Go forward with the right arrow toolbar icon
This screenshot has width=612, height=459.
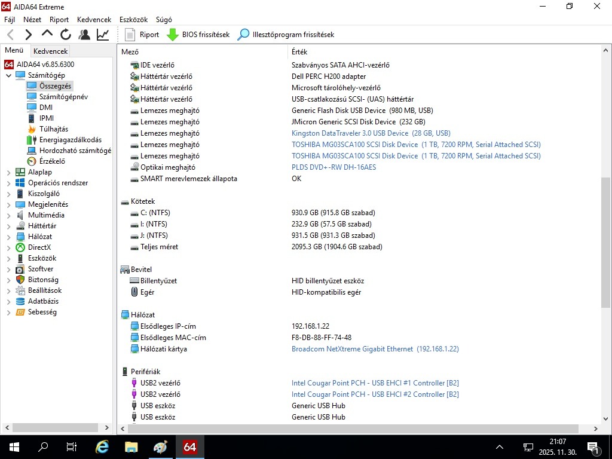pyautogui.click(x=29, y=35)
